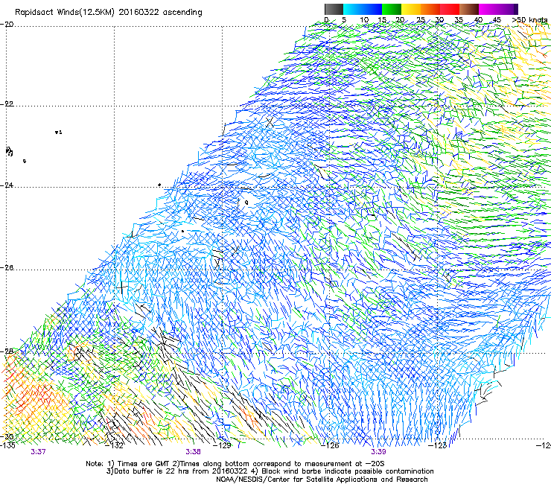Image resolution: width=551 pixels, height=484 pixels.
Task: Click the purple '3:38' pass time
Action: [x=194, y=452]
